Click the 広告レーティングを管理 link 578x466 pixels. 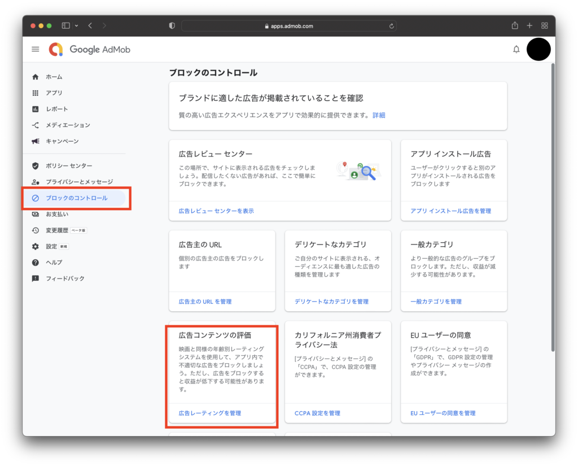tap(209, 413)
